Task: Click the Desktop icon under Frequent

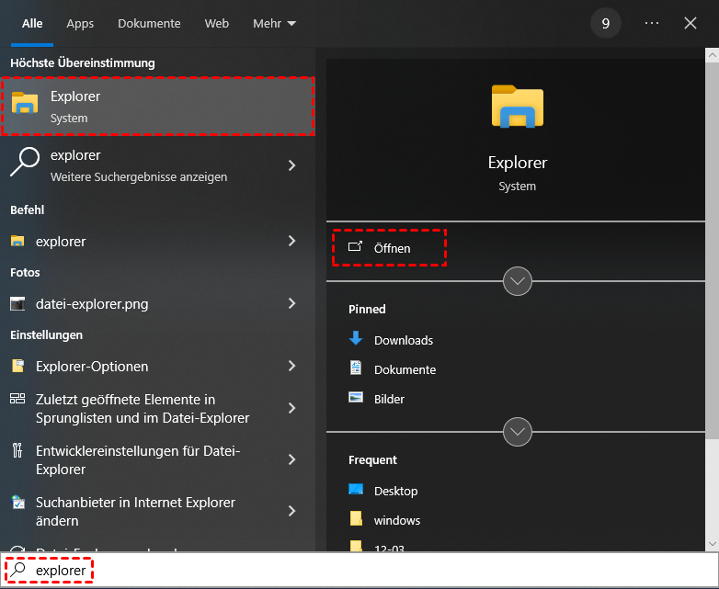Action: pyautogui.click(x=357, y=490)
